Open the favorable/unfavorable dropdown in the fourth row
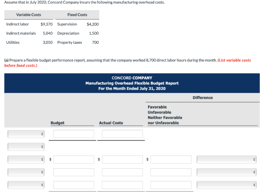 click(x=227, y=172)
